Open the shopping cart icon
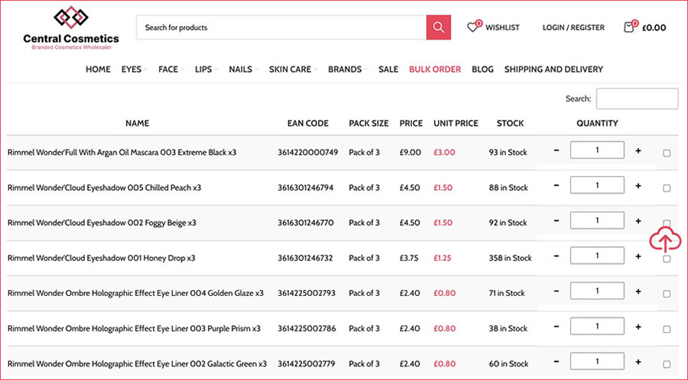 click(x=630, y=26)
